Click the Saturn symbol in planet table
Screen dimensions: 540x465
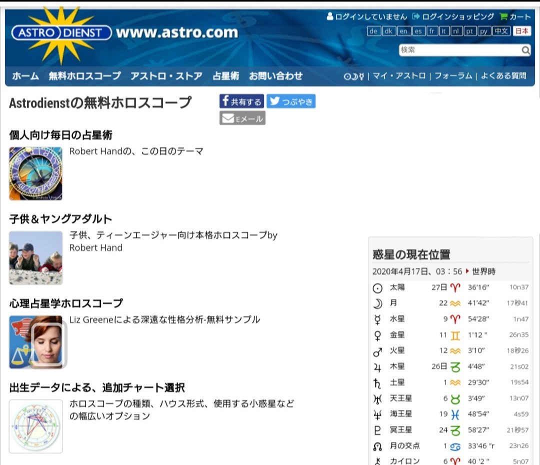click(x=377, y=383)
